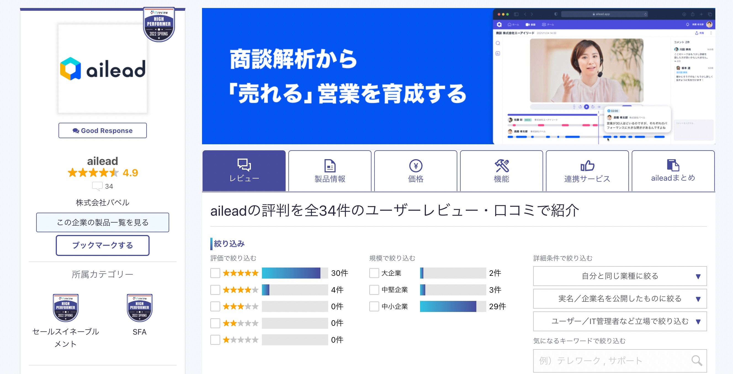This screenshot has height=374, width=733.
Task: Expand the 実名／企業名を公開したものに絞る dropdown
Action: pyautogui.click(x=620, y=299)
